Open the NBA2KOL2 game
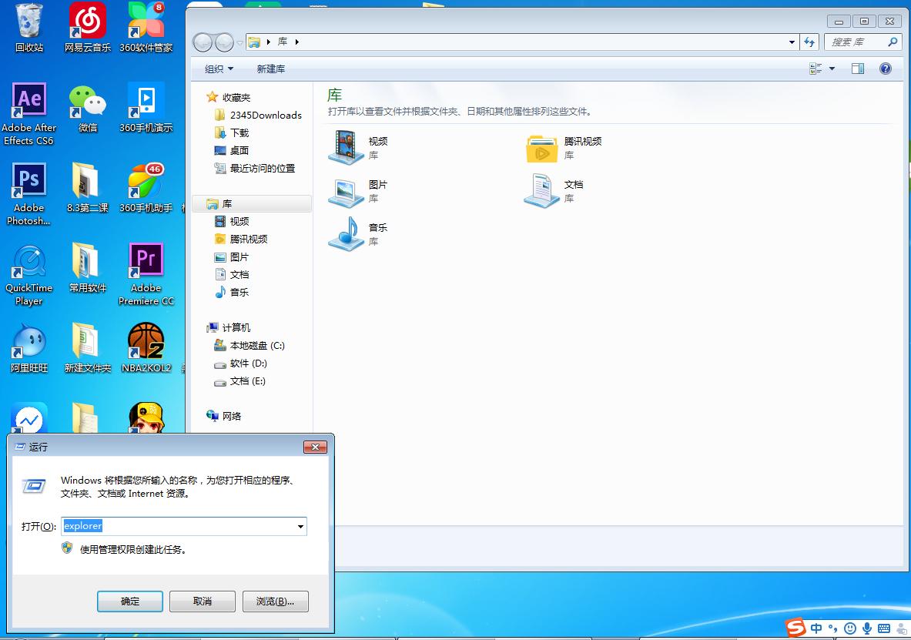The width and height of the screenshot is (911, 640). pos(146,339)
